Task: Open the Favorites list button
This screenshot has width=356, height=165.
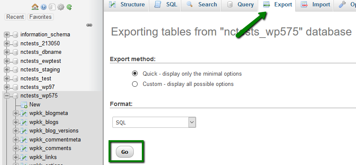Action: 41,17
